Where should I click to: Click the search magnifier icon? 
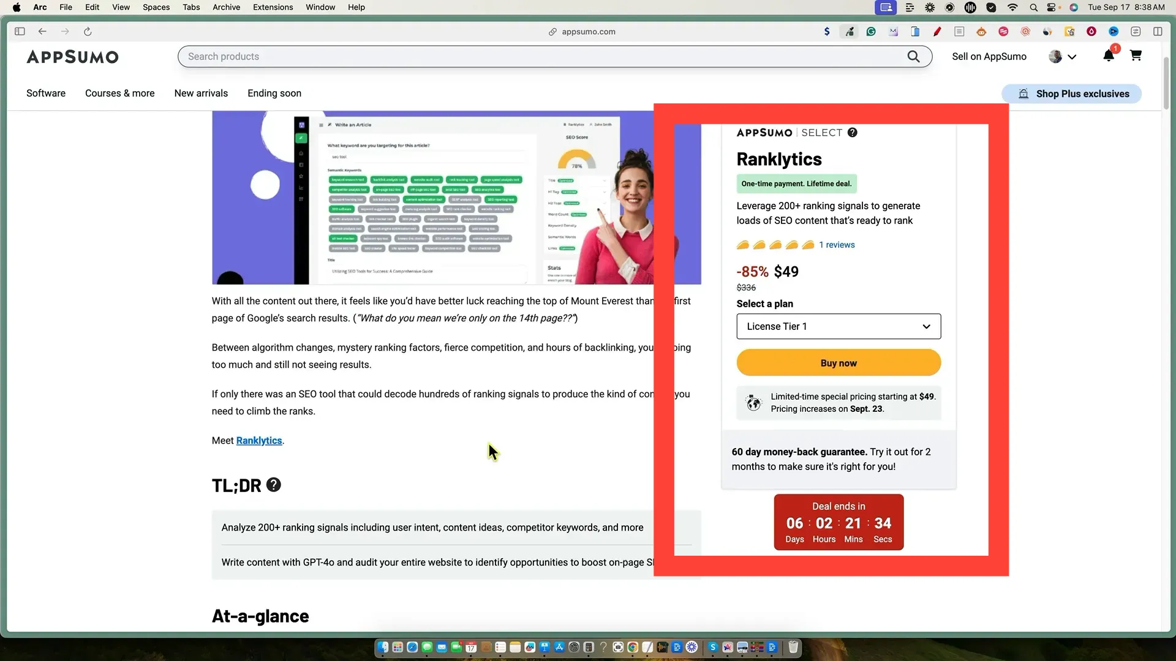913,56
